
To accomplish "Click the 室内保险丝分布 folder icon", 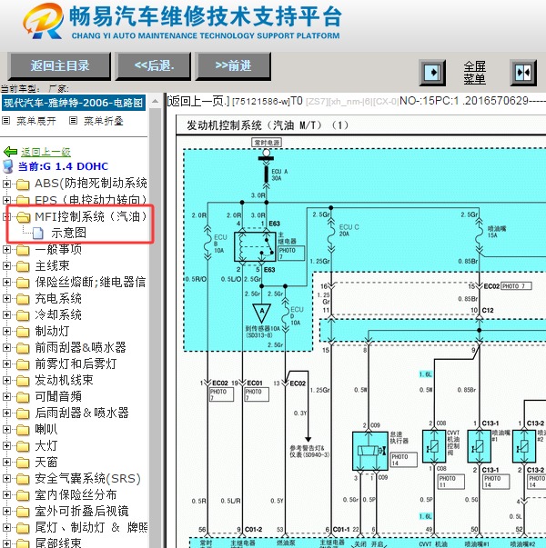I will pyautogui.click(x=23, y=495).
